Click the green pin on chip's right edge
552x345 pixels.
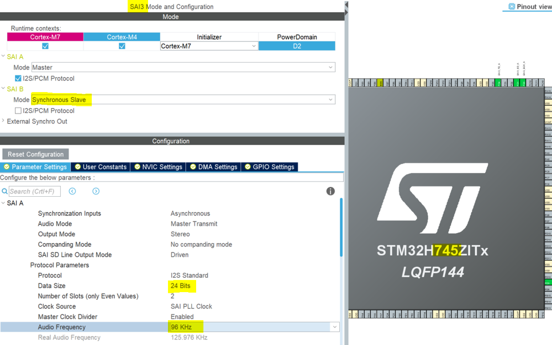tap(548, 283)
